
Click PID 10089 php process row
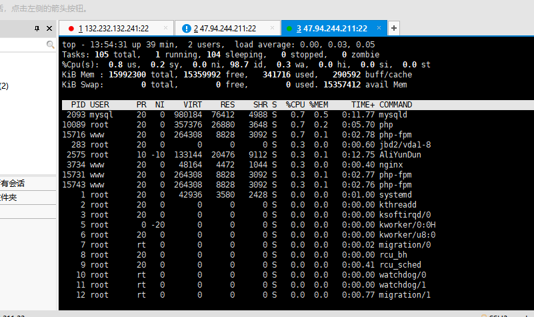[227, 125]
